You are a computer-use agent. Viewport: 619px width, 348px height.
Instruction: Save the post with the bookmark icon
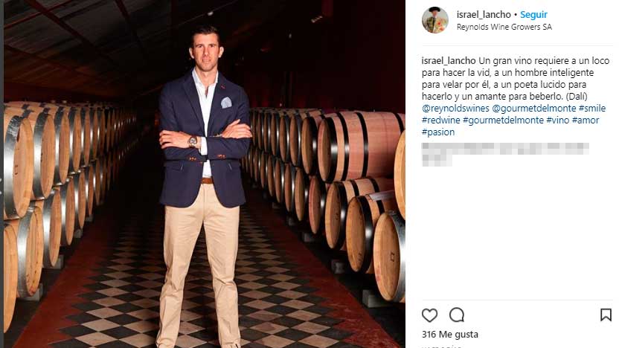click(606, 315)
